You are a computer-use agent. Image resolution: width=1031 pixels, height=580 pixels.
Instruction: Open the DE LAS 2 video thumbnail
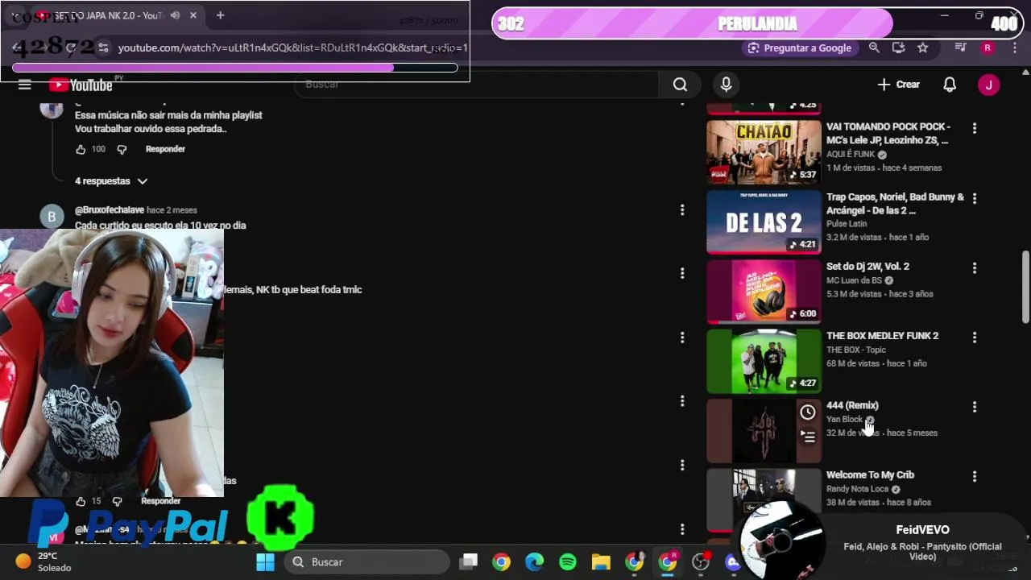click(x=764, y=222)
